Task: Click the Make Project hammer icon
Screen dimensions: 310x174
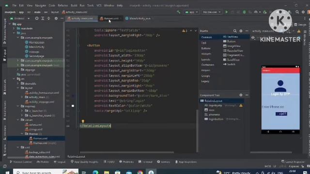Action: (x=179, y=12)
